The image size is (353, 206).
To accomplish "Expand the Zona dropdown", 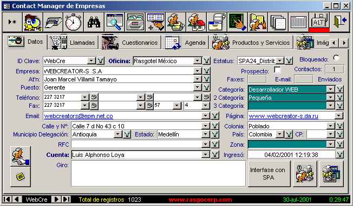I will 330,144.
